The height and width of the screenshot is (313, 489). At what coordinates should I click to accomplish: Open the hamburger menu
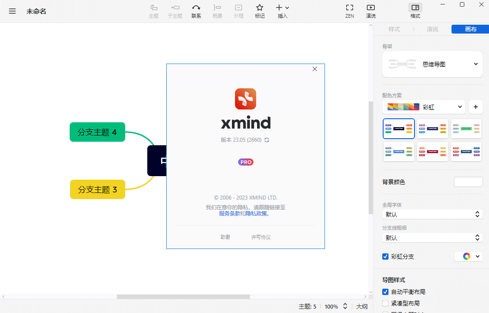[12, 11]
